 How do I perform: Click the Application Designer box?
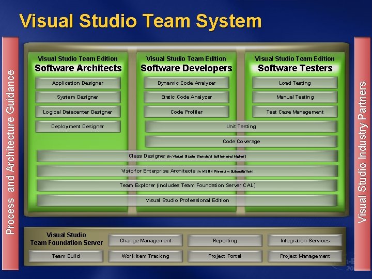pyautogui.click(x=78, y=83)
